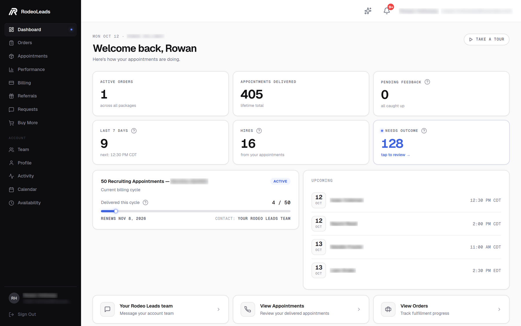Click the Sign Out icon

[x=11, y=314]
